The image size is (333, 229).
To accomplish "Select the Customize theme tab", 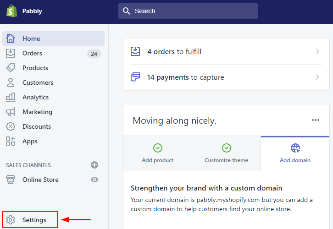I will [227, 153].
